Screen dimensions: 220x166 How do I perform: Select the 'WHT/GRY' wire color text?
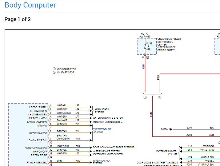click(x=62, y=109)
